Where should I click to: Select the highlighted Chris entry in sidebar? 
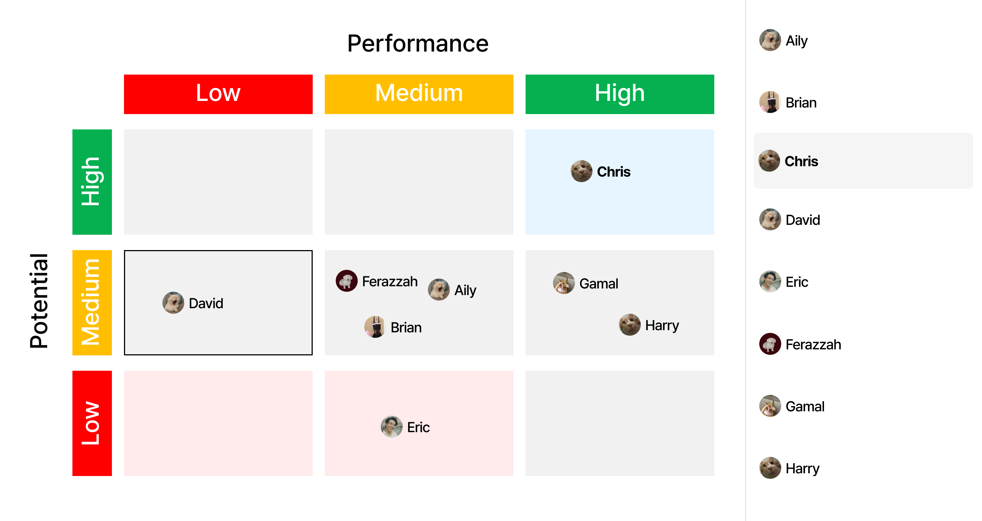(801, 161)
